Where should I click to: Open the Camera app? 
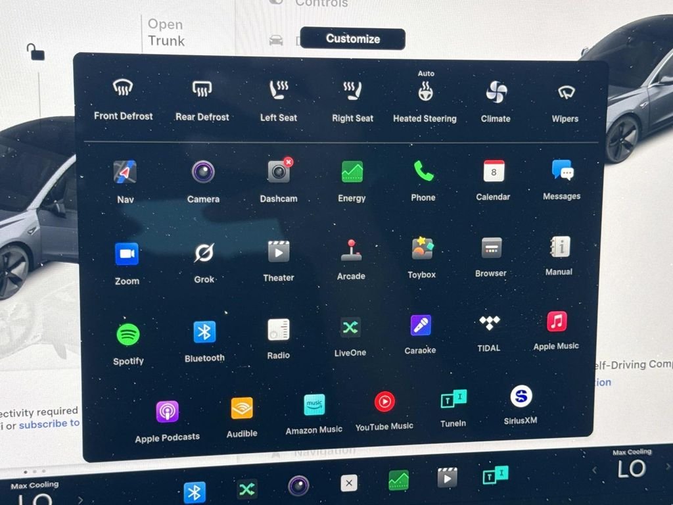point(203,181)
